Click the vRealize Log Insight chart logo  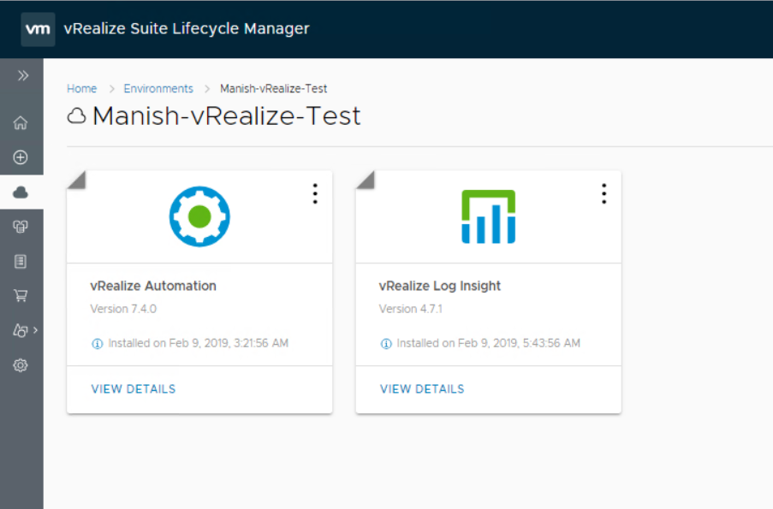[x=488, y=216]
